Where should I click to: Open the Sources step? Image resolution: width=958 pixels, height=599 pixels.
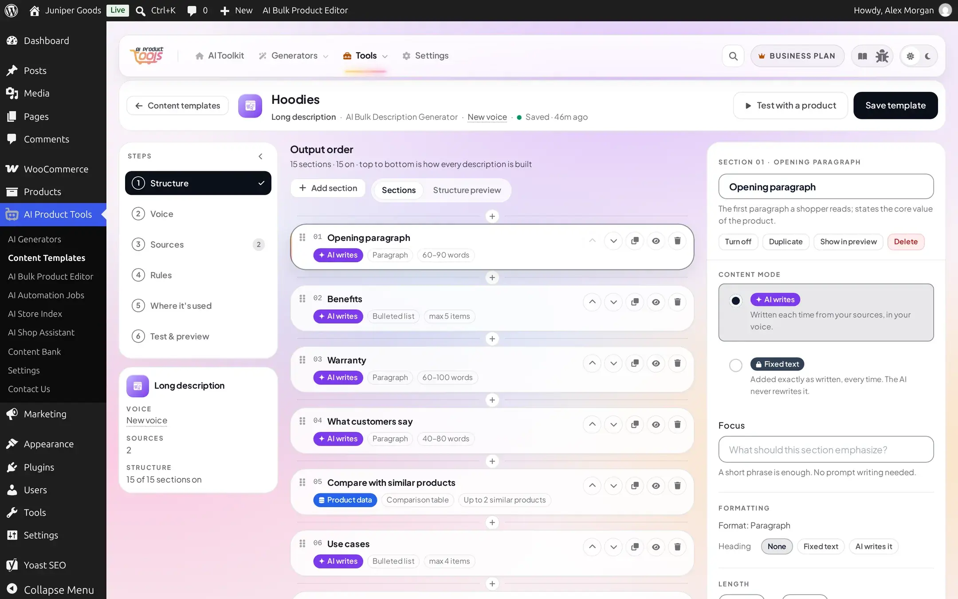(x=198, y=244)
